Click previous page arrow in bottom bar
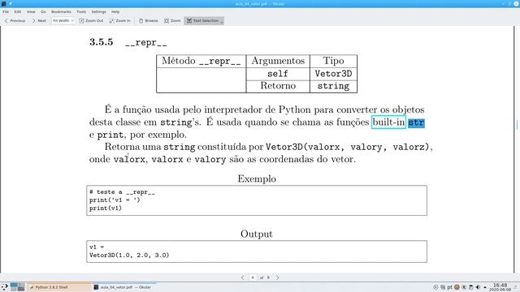The image size is (520, 292). tap(242, 277)
